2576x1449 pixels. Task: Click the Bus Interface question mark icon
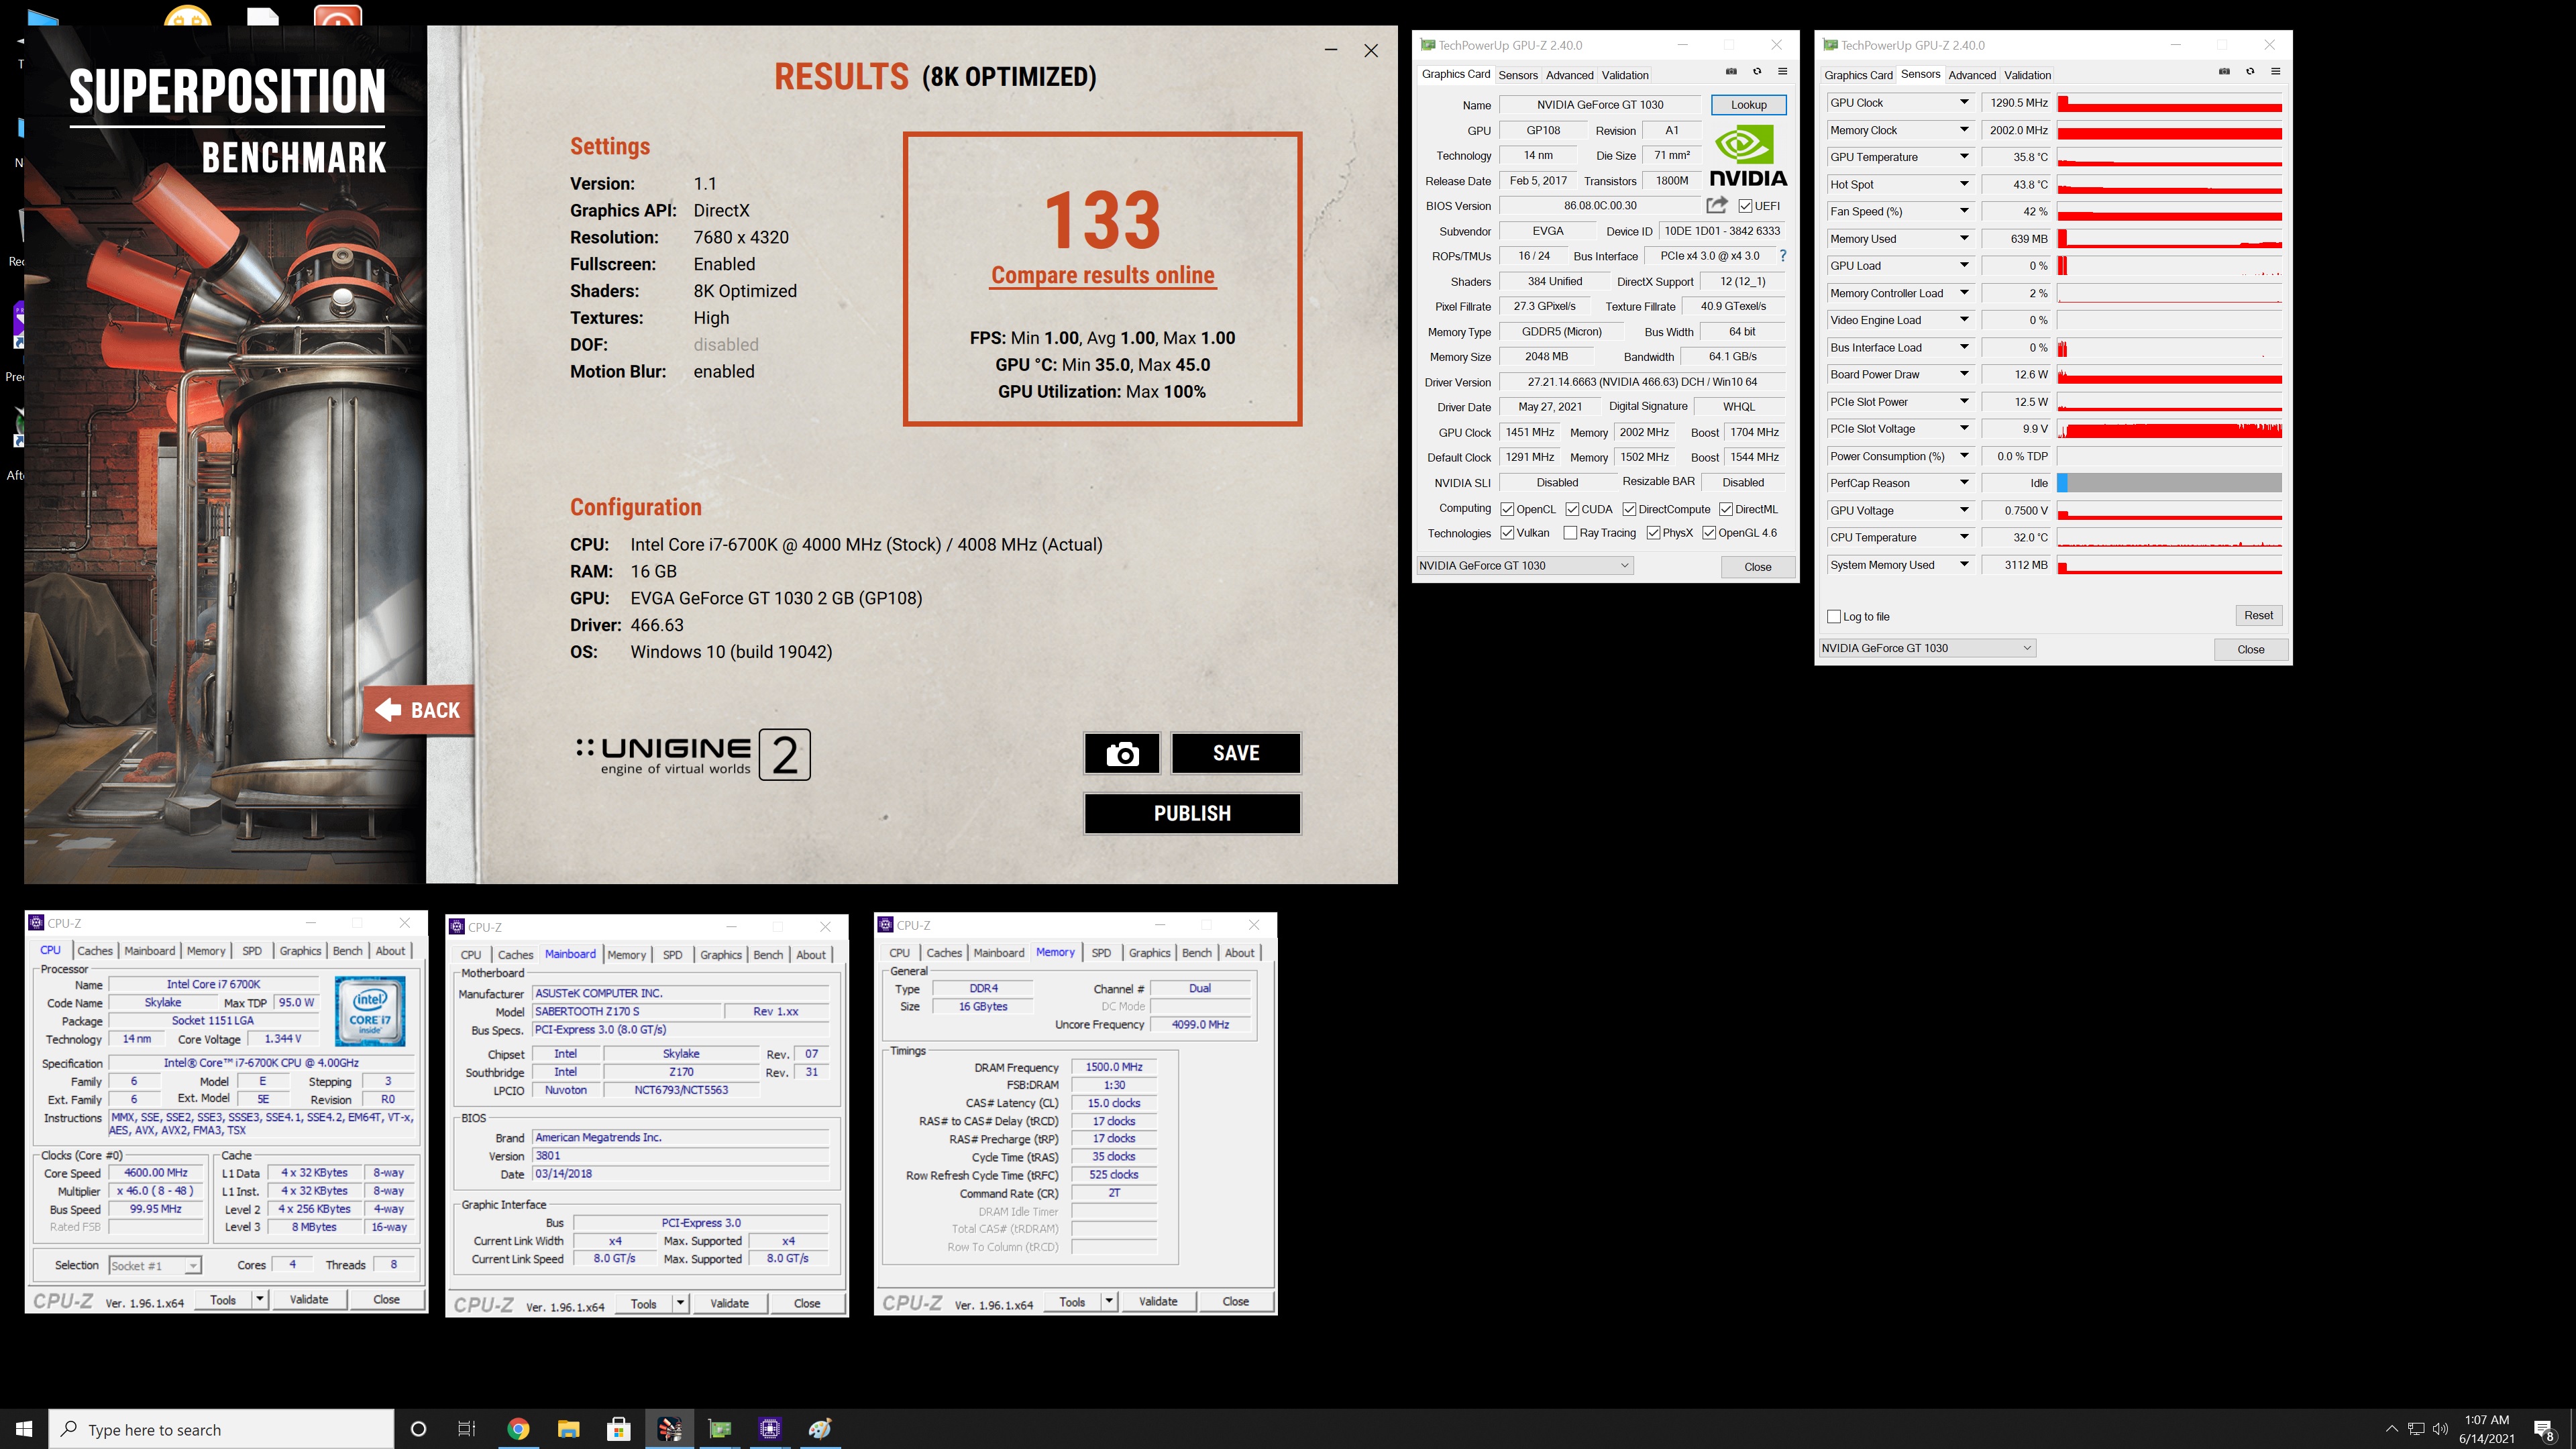click(x=1782, y=256)
